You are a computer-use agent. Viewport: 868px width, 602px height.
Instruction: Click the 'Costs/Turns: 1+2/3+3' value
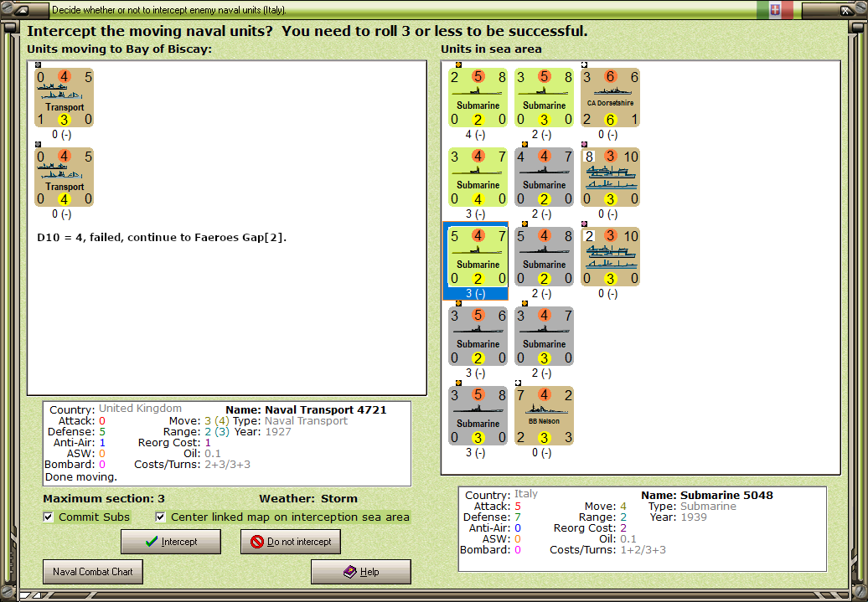(x=643, y=550)
